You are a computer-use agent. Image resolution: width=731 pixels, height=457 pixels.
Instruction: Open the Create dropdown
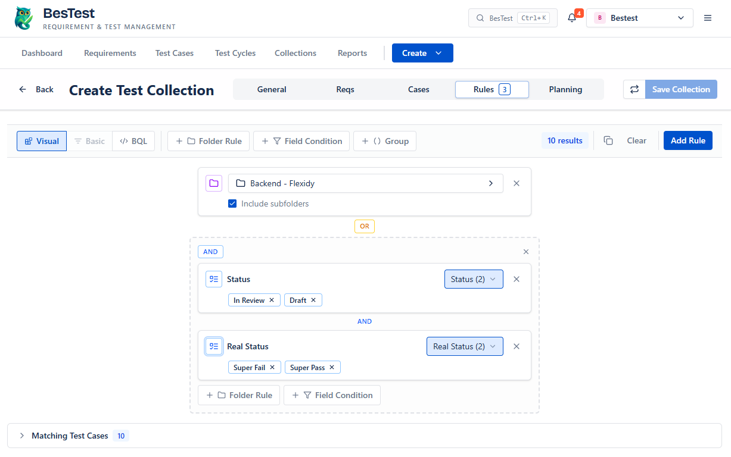[x=422, y=53]
